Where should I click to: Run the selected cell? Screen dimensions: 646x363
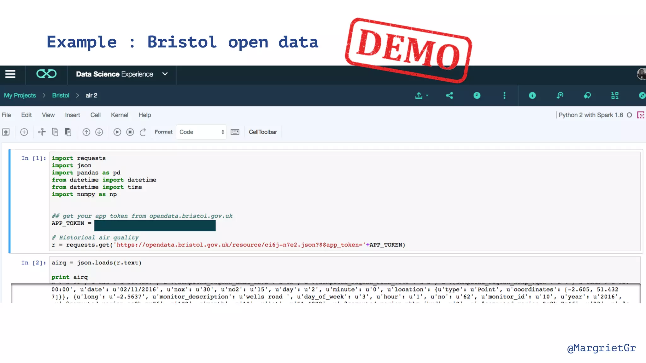tap(117, 132)
